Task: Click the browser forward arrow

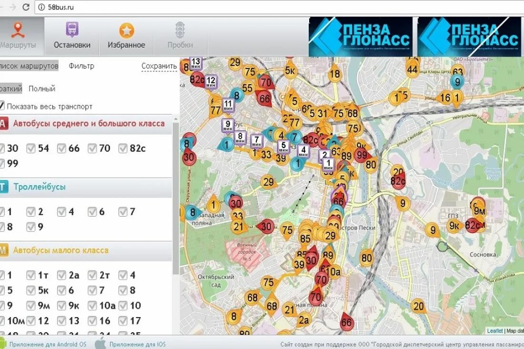Action: (12, 7)
